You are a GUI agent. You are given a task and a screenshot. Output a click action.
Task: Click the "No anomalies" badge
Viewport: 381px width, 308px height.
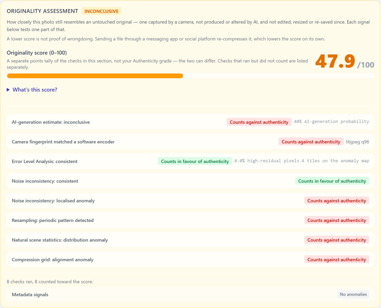(353, 294)
